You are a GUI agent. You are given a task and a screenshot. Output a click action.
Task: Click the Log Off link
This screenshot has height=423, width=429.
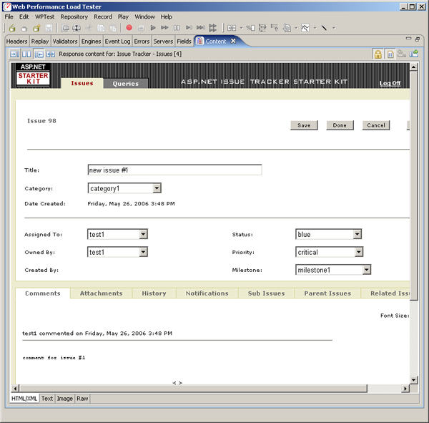390,83
